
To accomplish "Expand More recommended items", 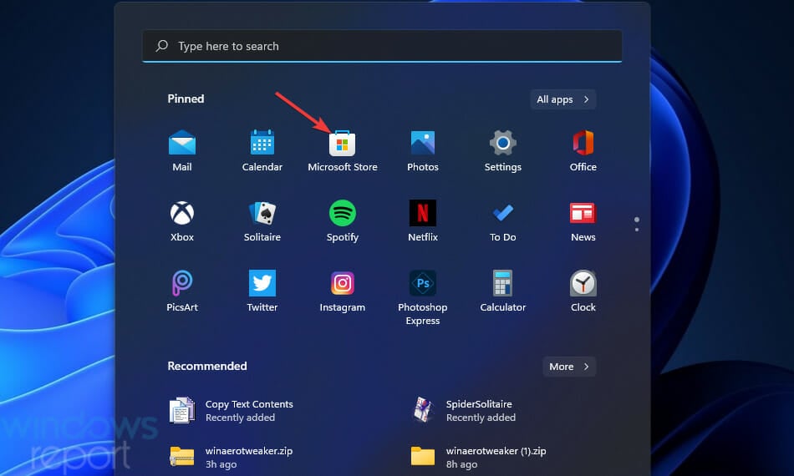I will pyautogui.click(x=569, y=367).
